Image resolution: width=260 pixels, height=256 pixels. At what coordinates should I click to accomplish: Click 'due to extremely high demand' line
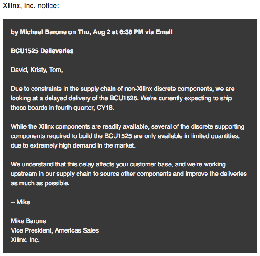pyautogui.click(x=73, y=146)
